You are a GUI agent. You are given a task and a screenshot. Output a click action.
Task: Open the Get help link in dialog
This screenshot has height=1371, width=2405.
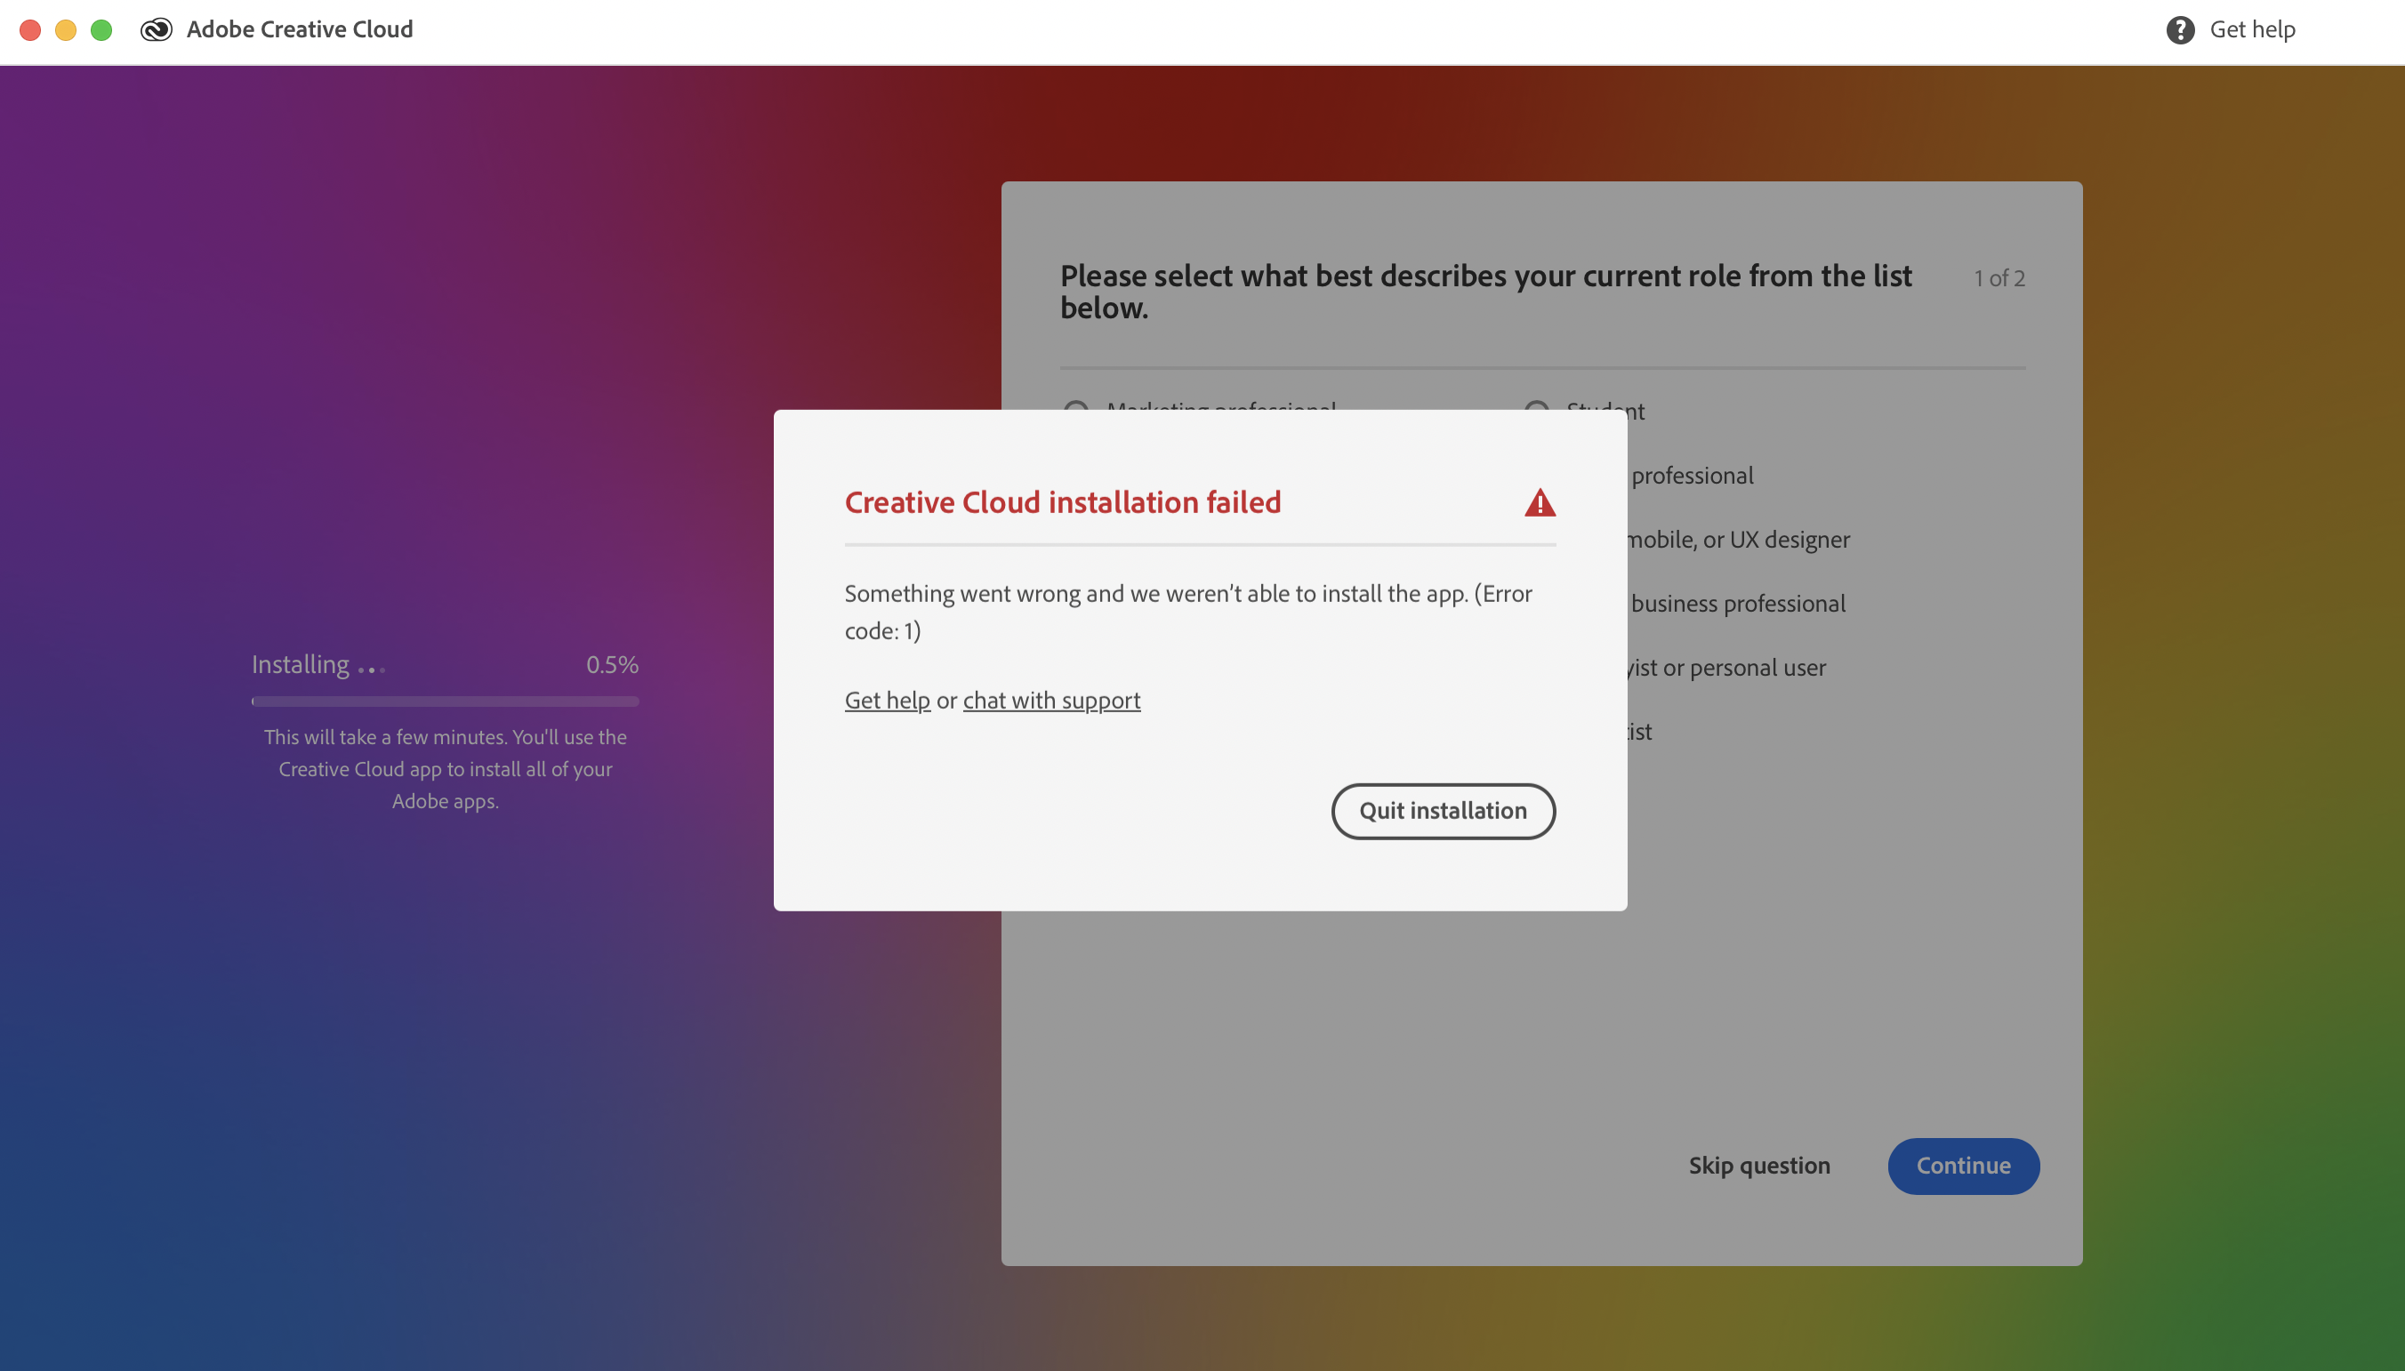coord(887,701)
